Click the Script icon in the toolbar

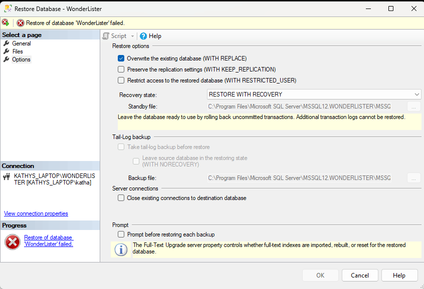(105, 35)
